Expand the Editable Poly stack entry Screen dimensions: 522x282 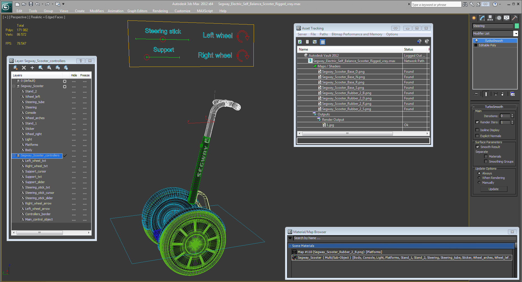click(x=476, y=45)
